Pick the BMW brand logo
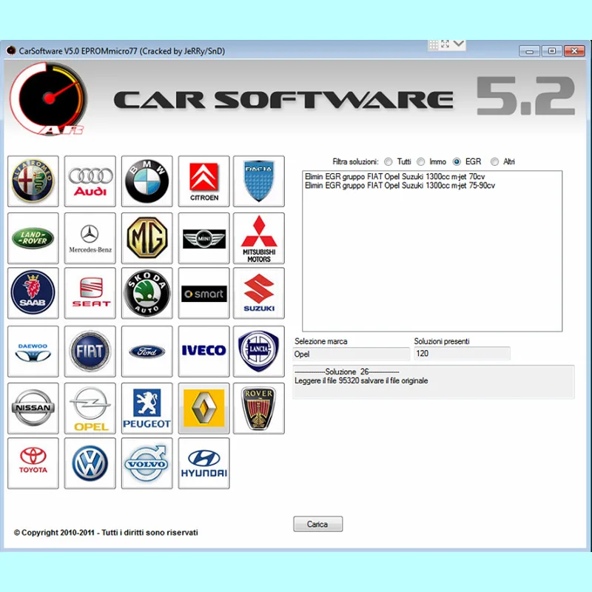This screenshot has height=592, width=592. pos(147,181)
